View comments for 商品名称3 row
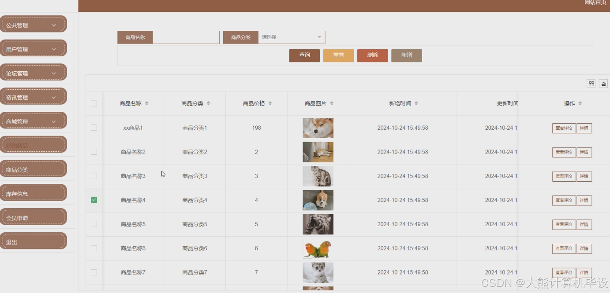Image resolution: width=610 pixels, height=293 pixels. click(564, 176)
